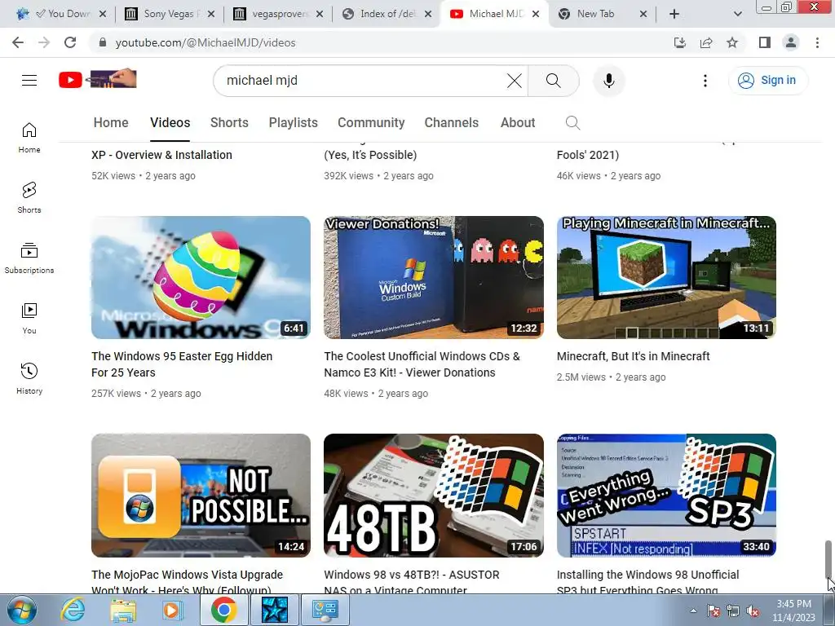Install app via download icon in address bar
The width and height of the screenshot is (835, 626).
click(680, 42)
